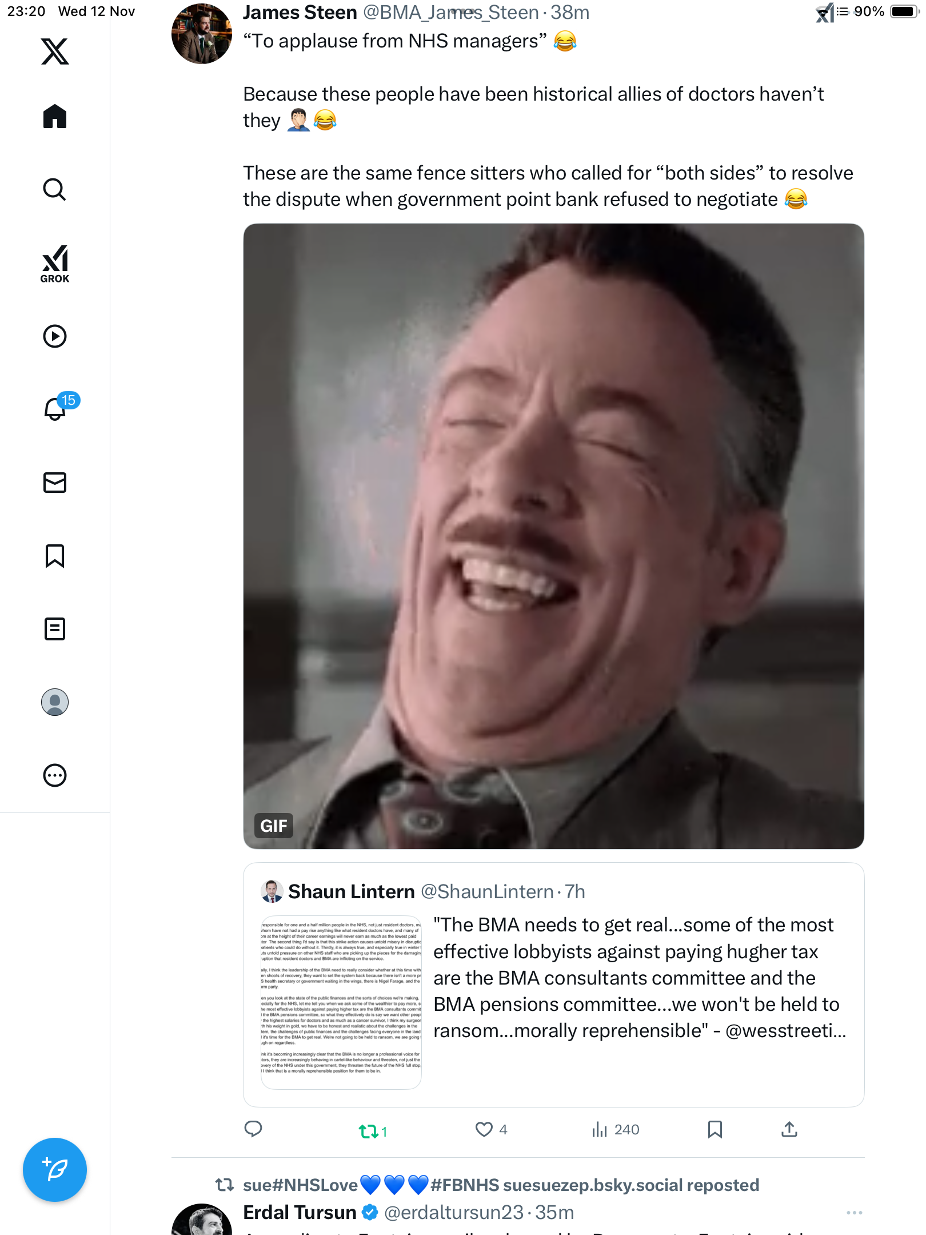Open more options on Erdal Tursun's post
Screen dimensions: 926x1235
(x=854, y=1212)
